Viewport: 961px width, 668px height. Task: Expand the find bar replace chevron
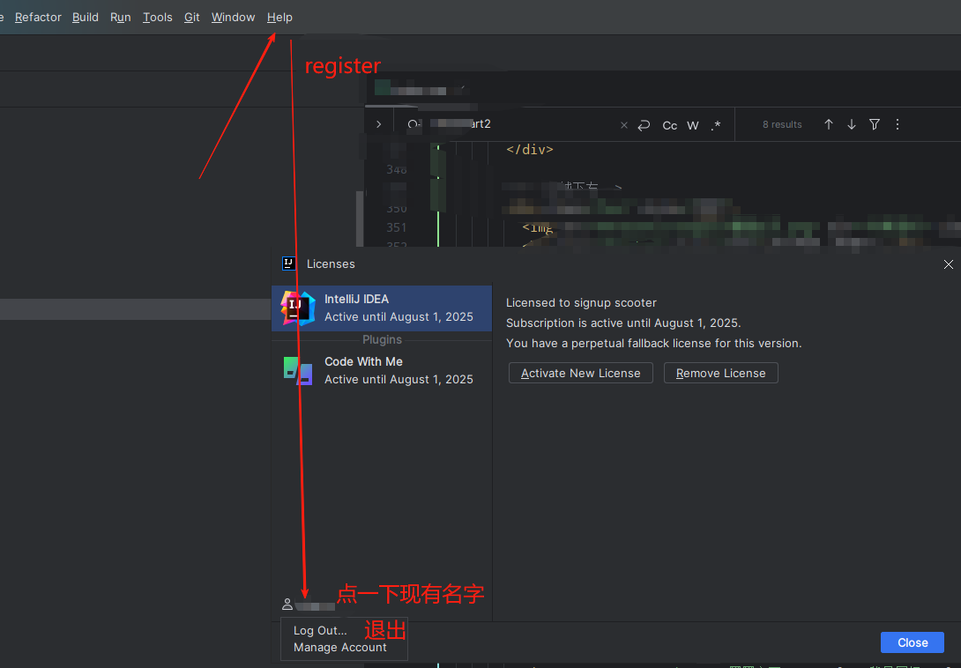379,124
